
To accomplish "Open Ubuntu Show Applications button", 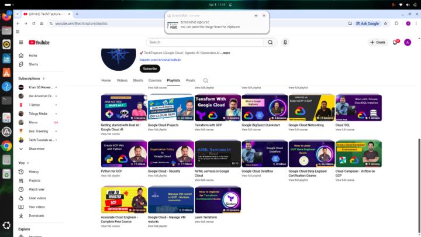I will point(6,225).
